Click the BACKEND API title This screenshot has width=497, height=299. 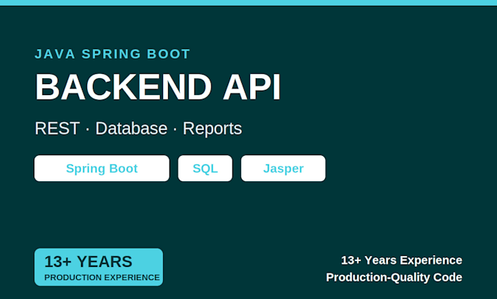pos(158,87)
